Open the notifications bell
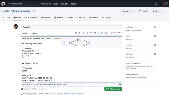Viewport: 169px width, 95px height. click(156, 4)
